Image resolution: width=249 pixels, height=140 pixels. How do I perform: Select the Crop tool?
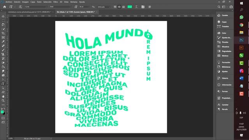[3, 33]
